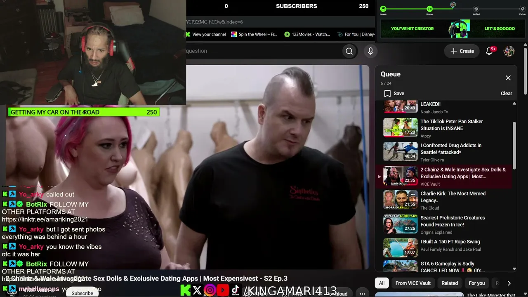The height and width of the screenshot is (297, 528).
Task: Select the All filter chip
Action: pos(382,283)
